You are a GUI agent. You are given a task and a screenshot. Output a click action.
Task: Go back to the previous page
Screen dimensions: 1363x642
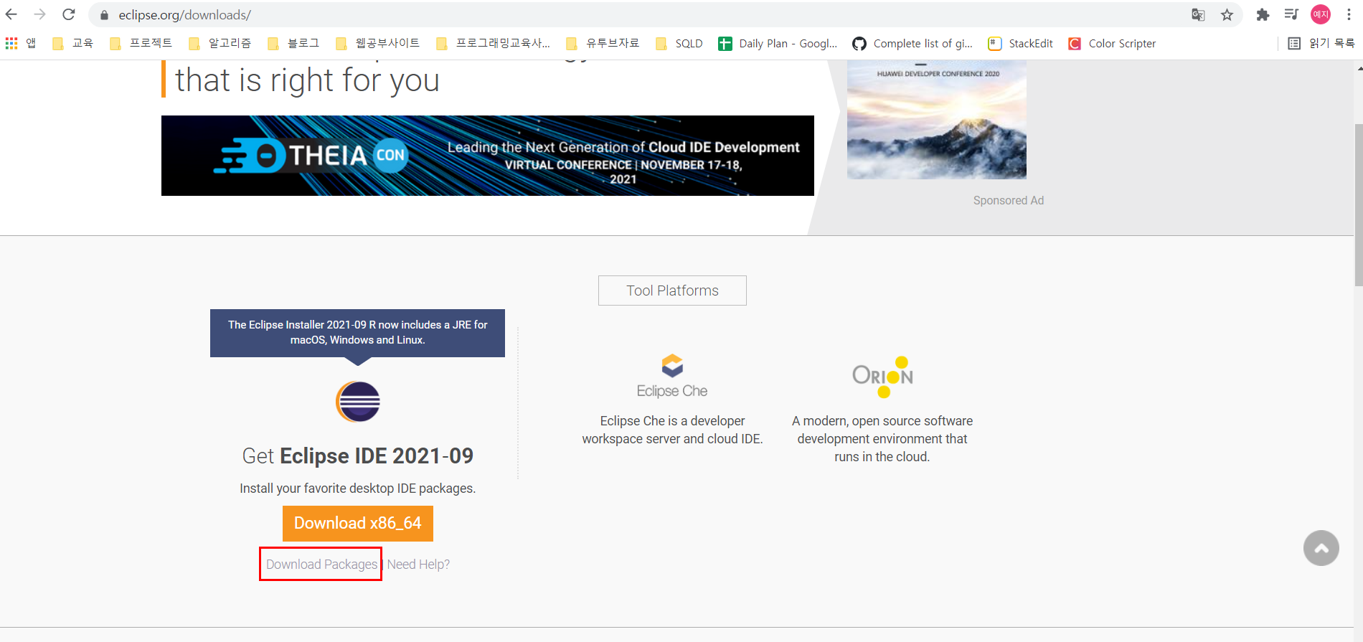click(11, 14)
